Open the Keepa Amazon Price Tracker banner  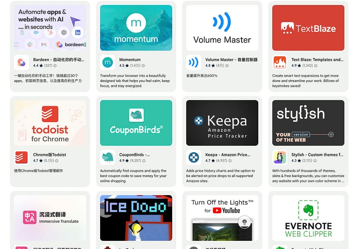point(222,123)
